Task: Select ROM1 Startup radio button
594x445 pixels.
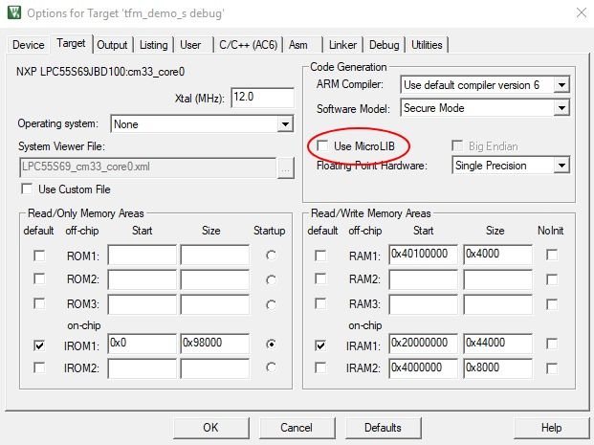Action: click(271, 256)
